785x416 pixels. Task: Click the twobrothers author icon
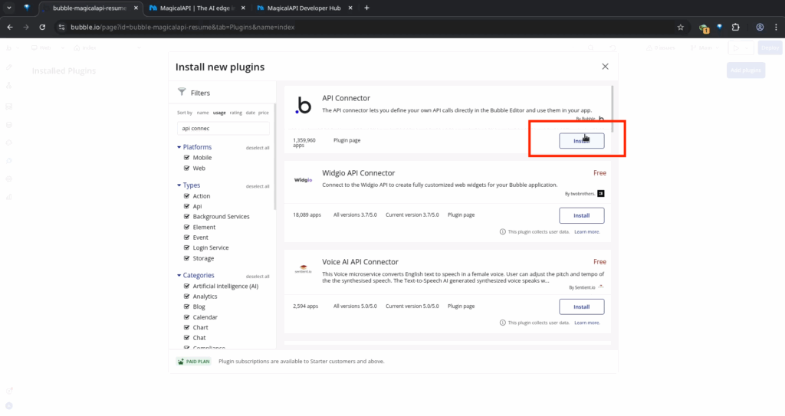601,194
